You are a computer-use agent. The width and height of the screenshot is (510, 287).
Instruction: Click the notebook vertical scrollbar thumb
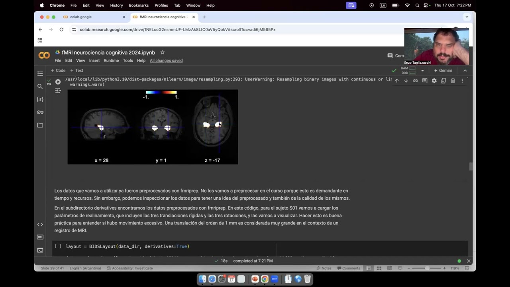(x=471, y=167)
